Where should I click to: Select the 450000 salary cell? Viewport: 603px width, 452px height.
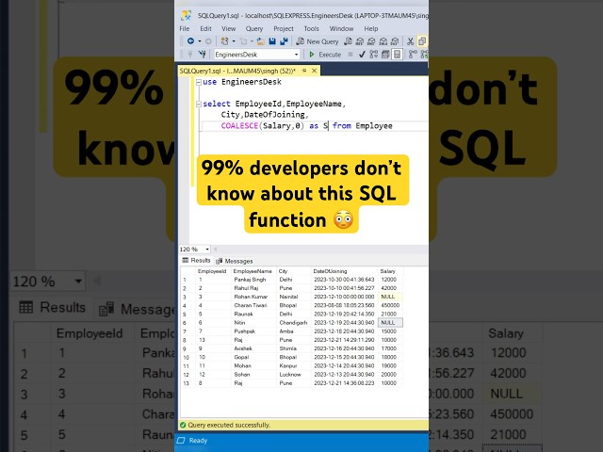tap(390, 305)
